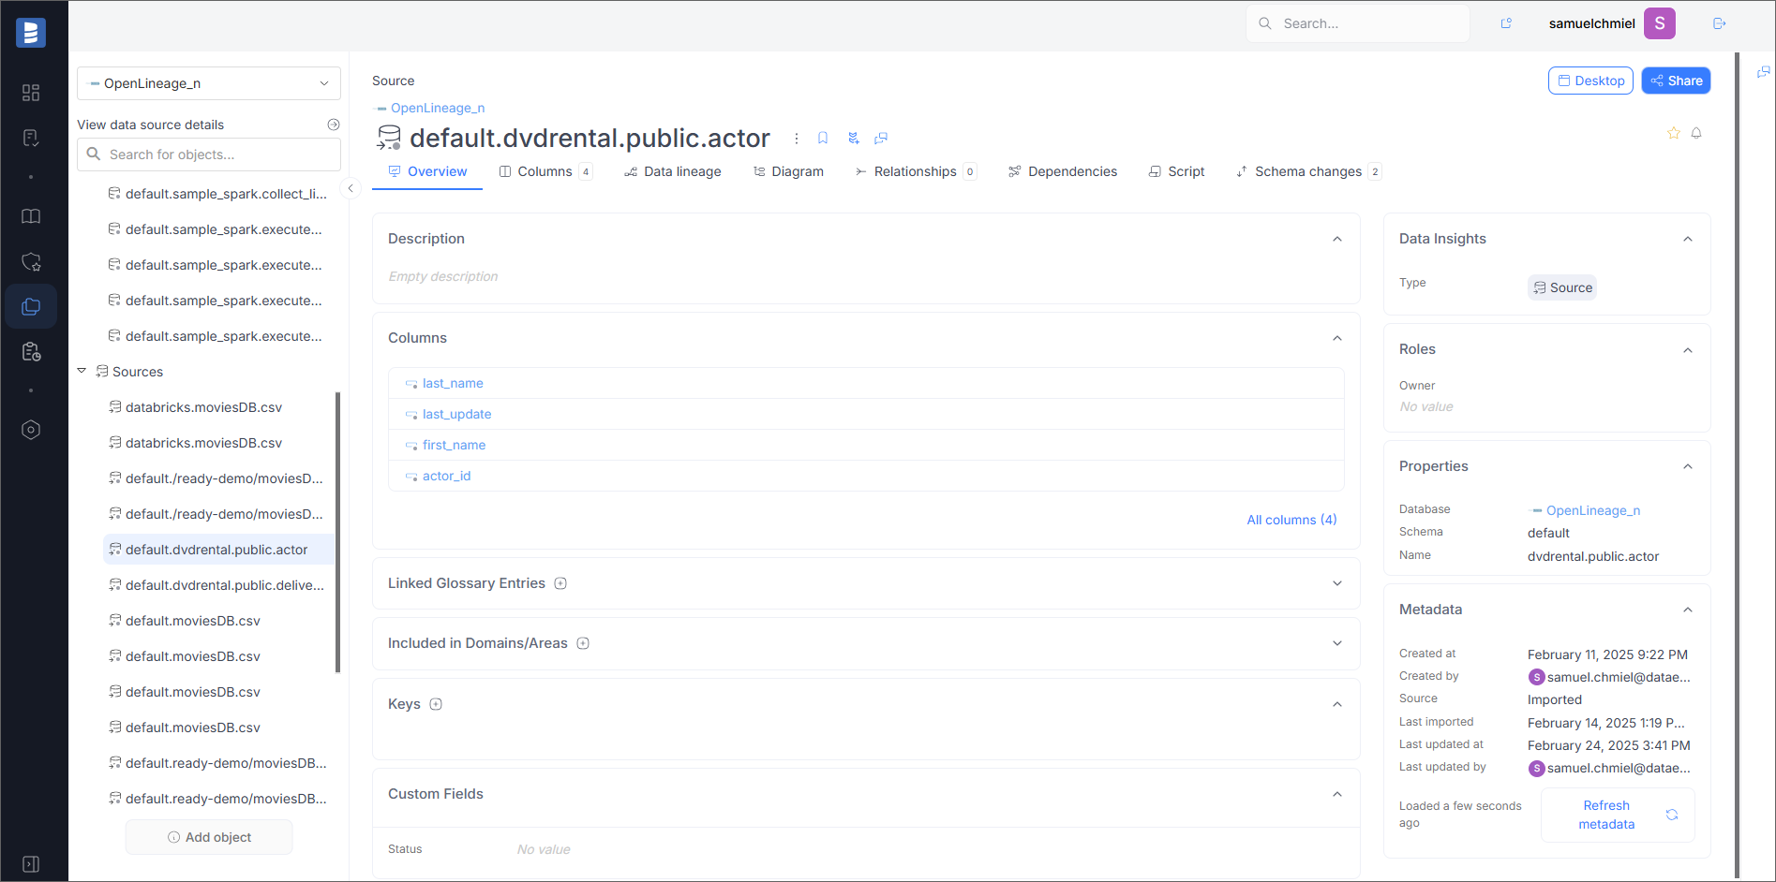Click the external link icon beside search
Screen dimensions: 1776x882
pyautogui.click(x=1506, y=23)
